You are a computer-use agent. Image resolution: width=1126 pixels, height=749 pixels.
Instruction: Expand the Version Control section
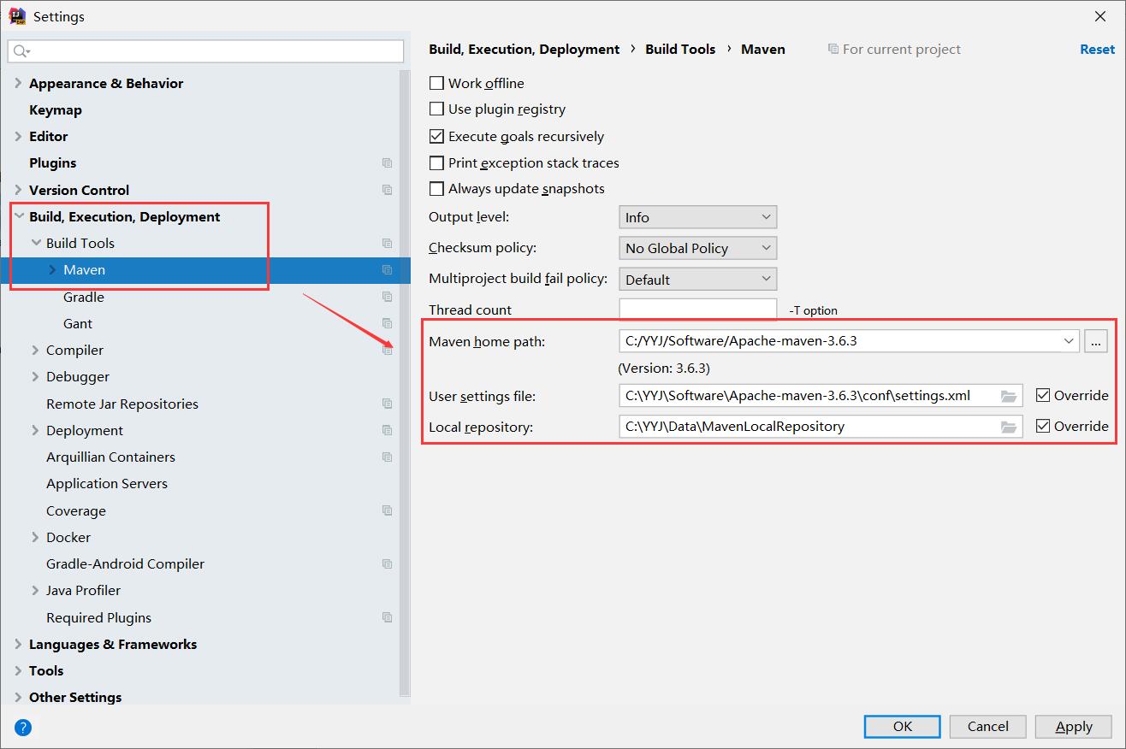coord(19,190)
